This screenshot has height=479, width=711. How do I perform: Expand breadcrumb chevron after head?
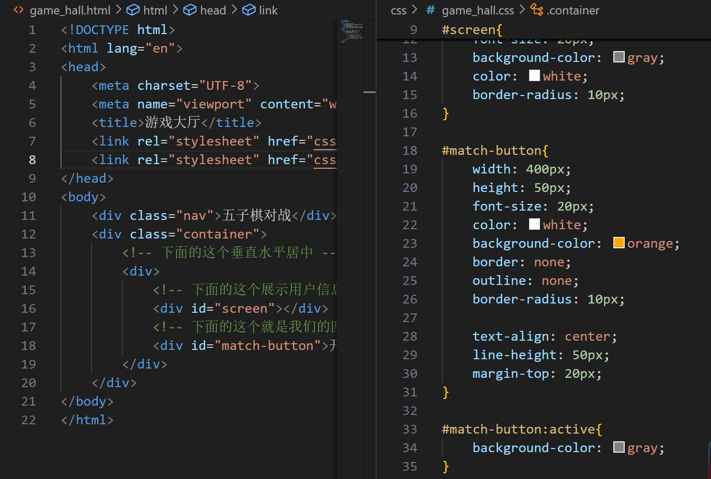234,10
